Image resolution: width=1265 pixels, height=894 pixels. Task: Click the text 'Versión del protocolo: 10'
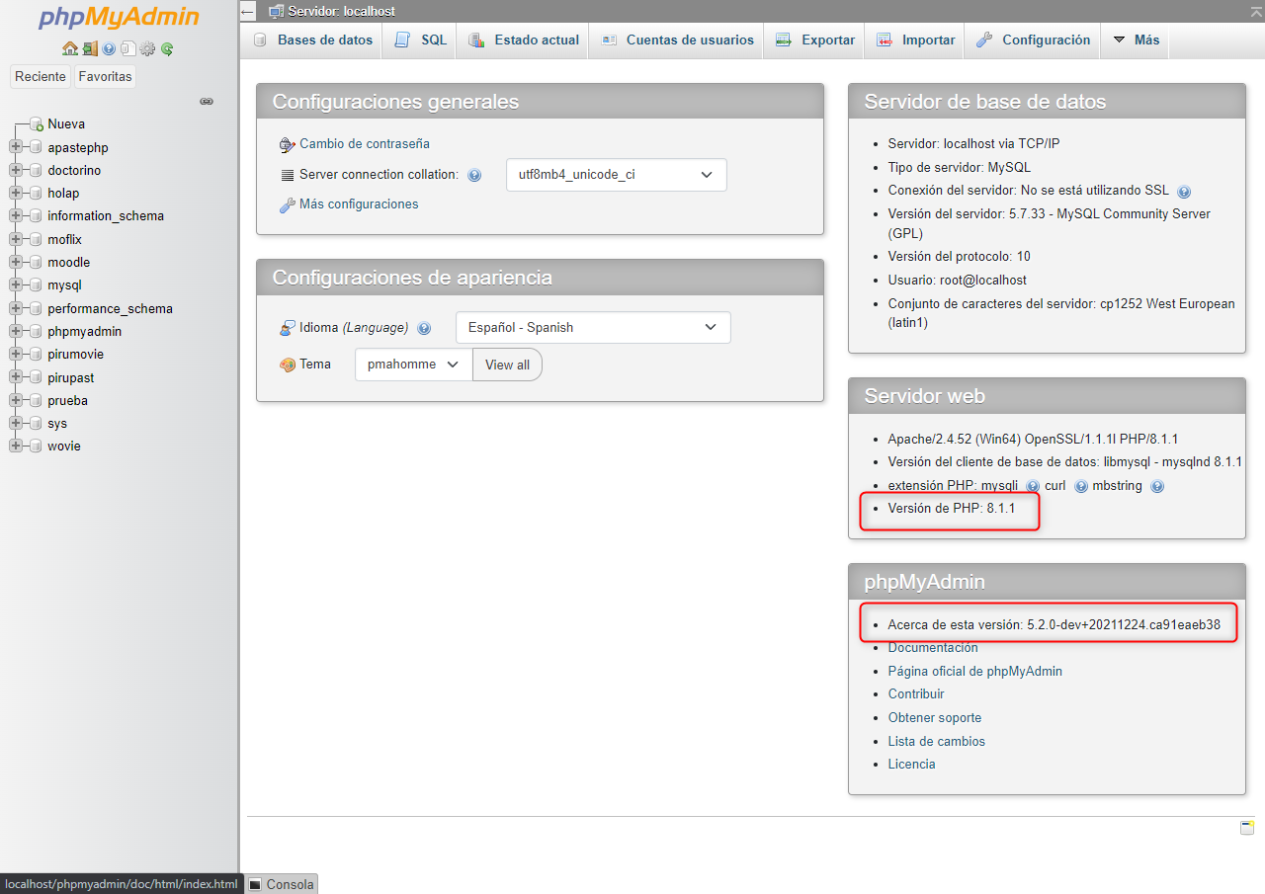(959, 257)
